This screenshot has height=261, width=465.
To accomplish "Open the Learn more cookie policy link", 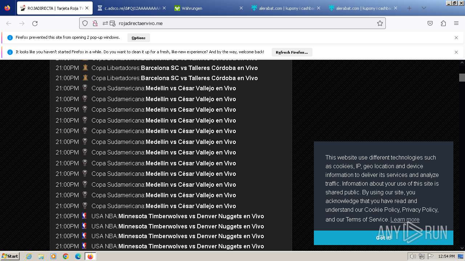I will coord(405,219).
